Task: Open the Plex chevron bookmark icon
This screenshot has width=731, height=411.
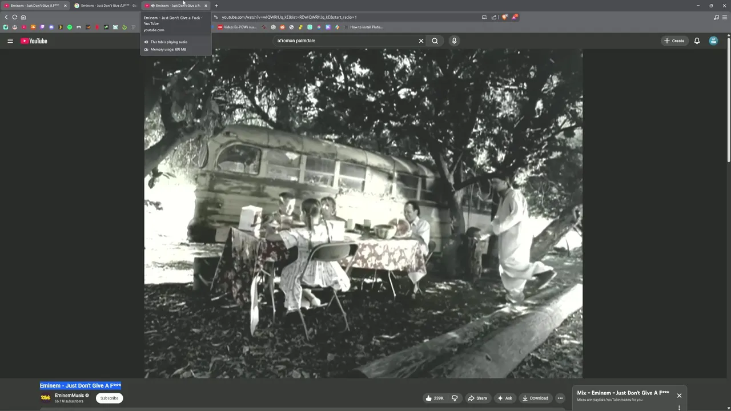Action: (x=61, y=27)
